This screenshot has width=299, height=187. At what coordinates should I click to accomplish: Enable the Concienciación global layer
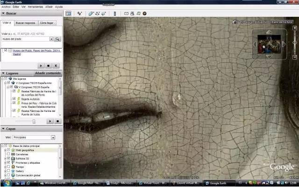coord(8,175)
